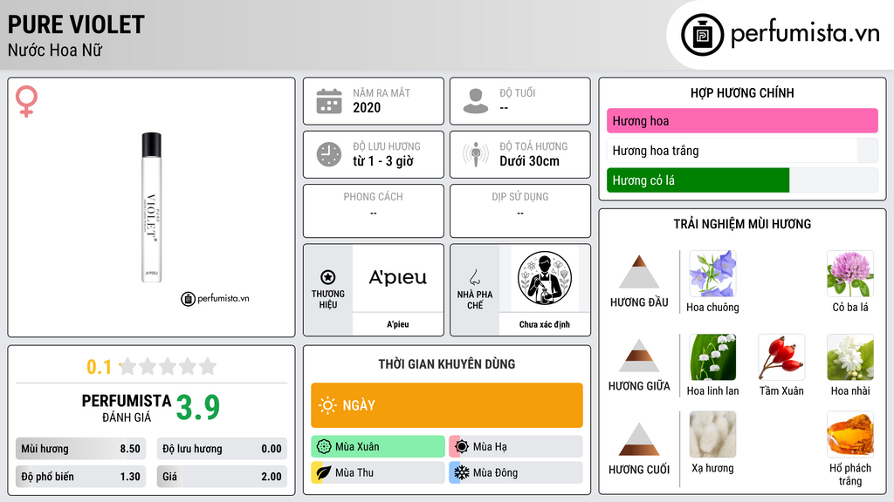Click the Nước Hoa Nữ subtitle

point(55,50)
